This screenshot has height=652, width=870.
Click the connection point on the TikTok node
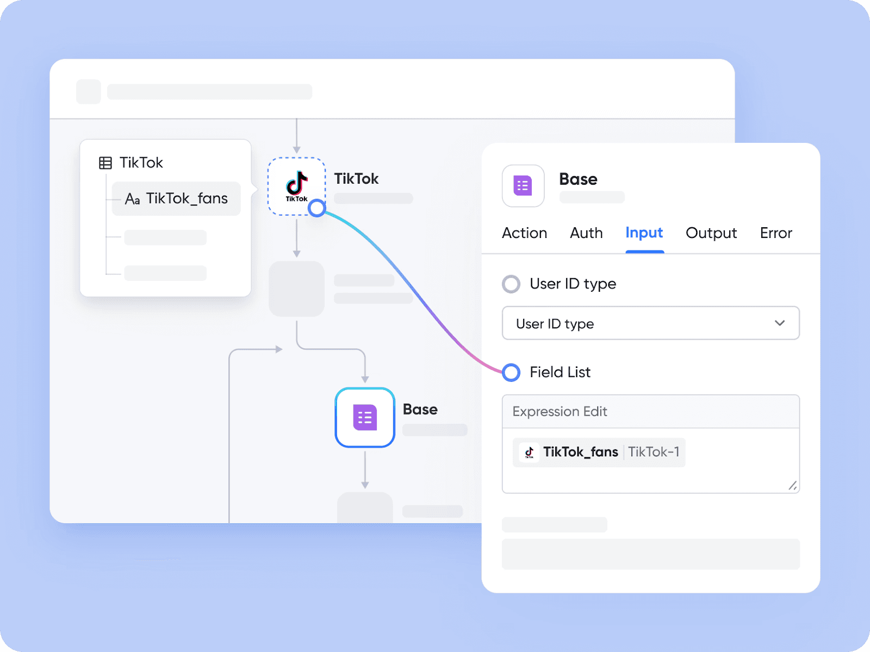click(318, 208)
